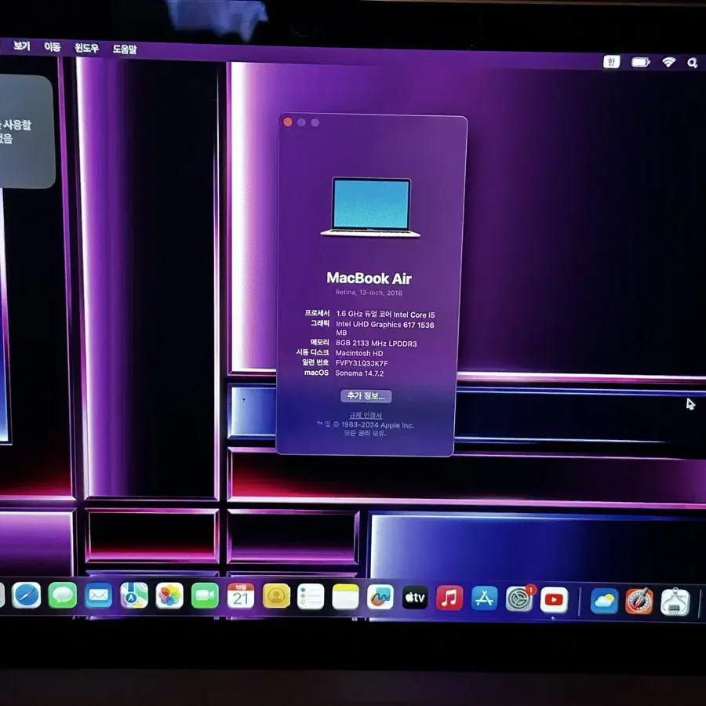The image size is (706, 706).
Task: Click the MacBook Air title text
Action: tap(369, 278)
